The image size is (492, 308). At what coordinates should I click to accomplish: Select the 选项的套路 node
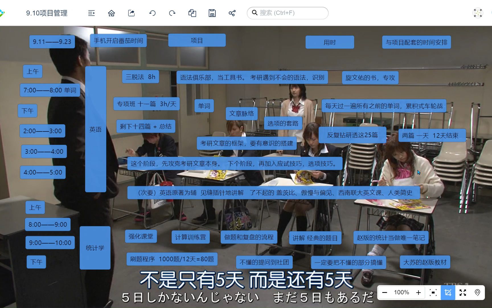pyautogui.click(x=283, y=123)
